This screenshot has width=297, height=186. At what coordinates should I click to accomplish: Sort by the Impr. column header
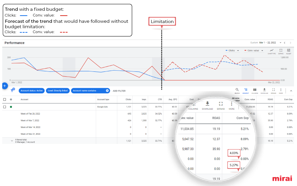tap(144, 99)
